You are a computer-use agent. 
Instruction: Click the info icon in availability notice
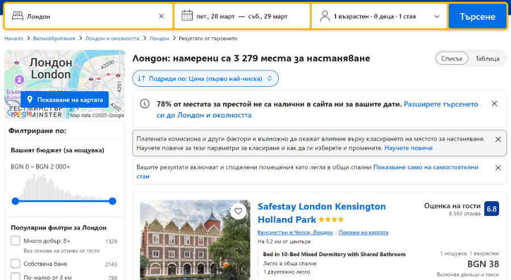[x=145, y=104]
